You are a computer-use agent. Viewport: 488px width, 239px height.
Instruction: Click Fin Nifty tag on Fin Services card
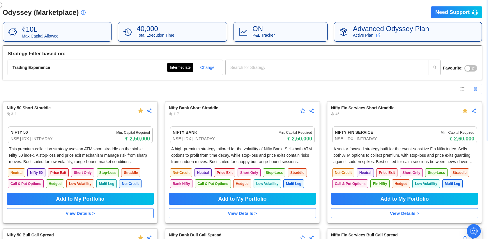[x=380, y=184]
